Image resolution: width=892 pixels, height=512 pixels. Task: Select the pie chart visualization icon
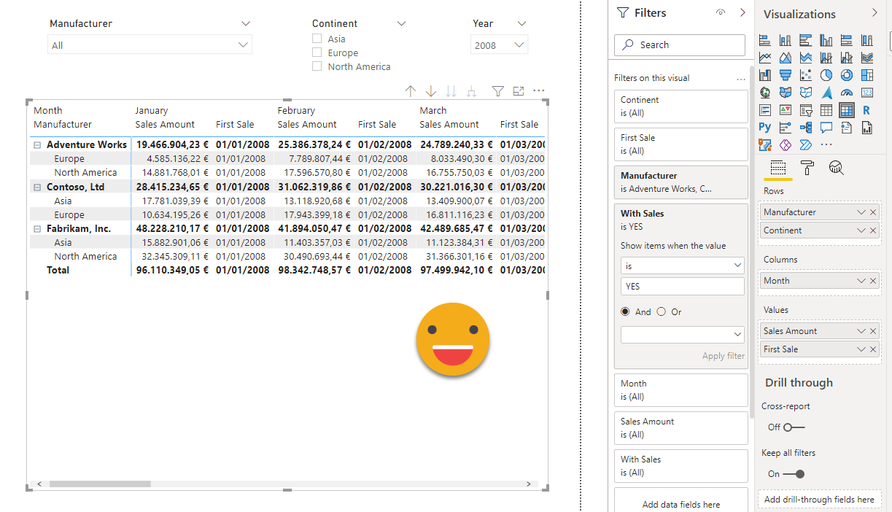826,75
